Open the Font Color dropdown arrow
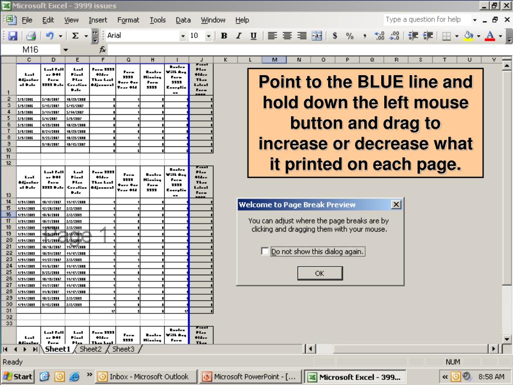Image resolution: width=513 pixels, height=385 pixels. (500, 36)
